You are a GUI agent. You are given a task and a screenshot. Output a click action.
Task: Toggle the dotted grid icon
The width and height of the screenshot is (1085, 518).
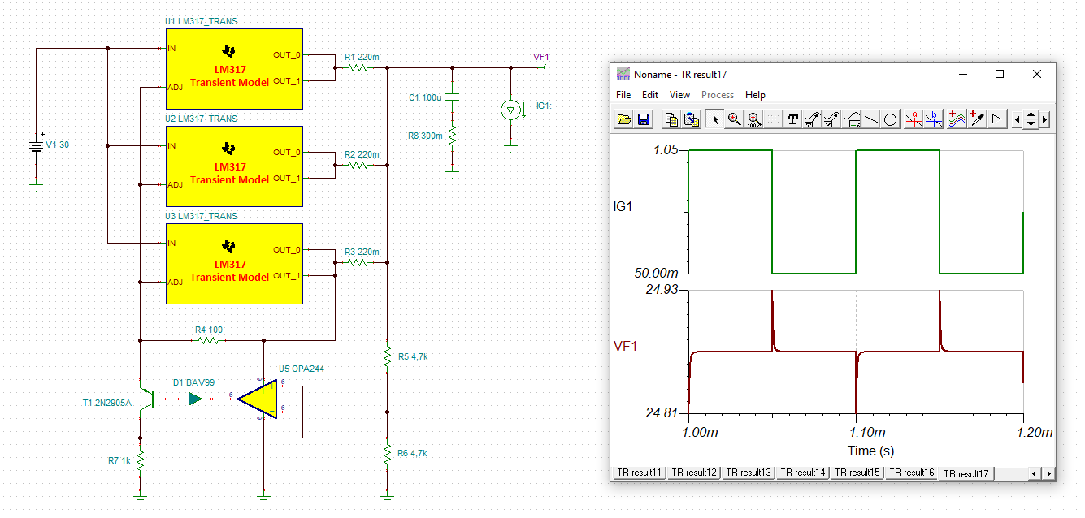[773, 119]
